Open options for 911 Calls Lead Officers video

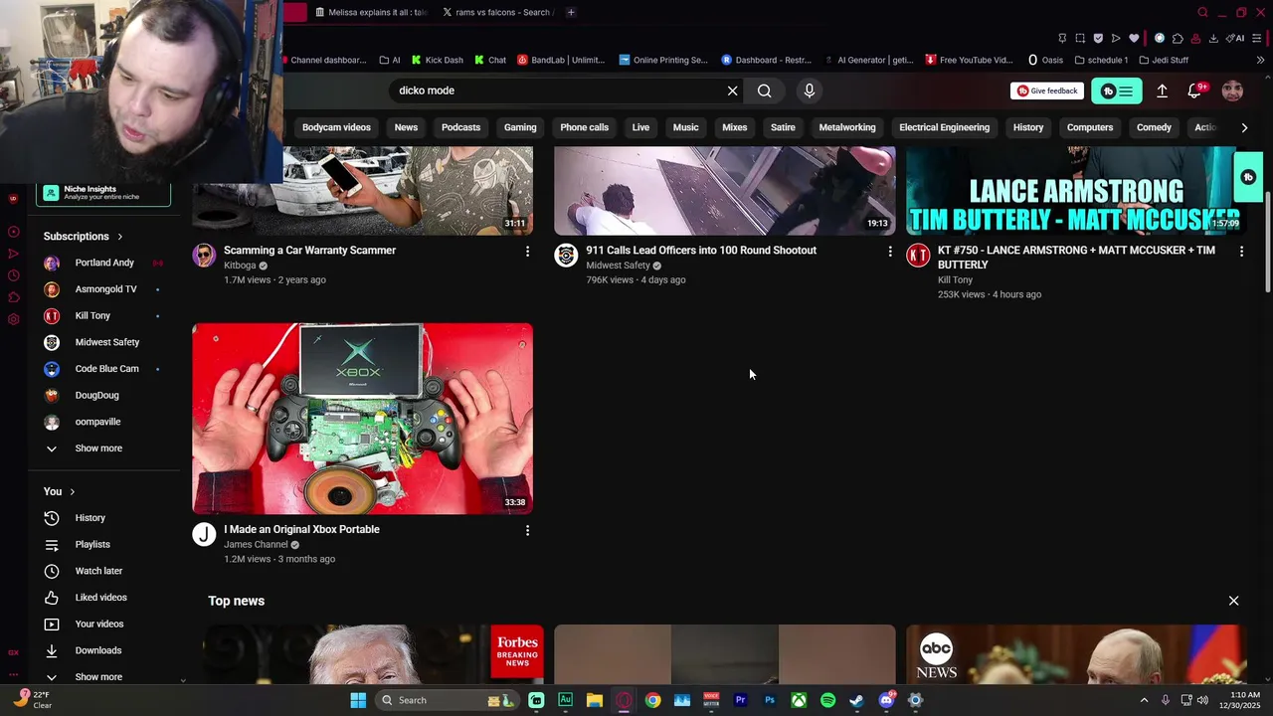tap(890, 252)
